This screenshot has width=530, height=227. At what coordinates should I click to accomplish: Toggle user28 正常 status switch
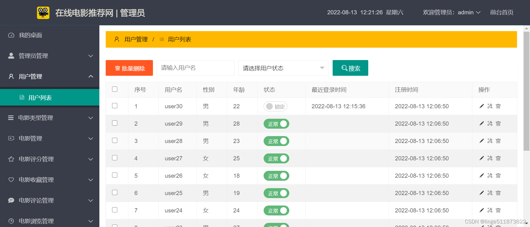point(276,141)
